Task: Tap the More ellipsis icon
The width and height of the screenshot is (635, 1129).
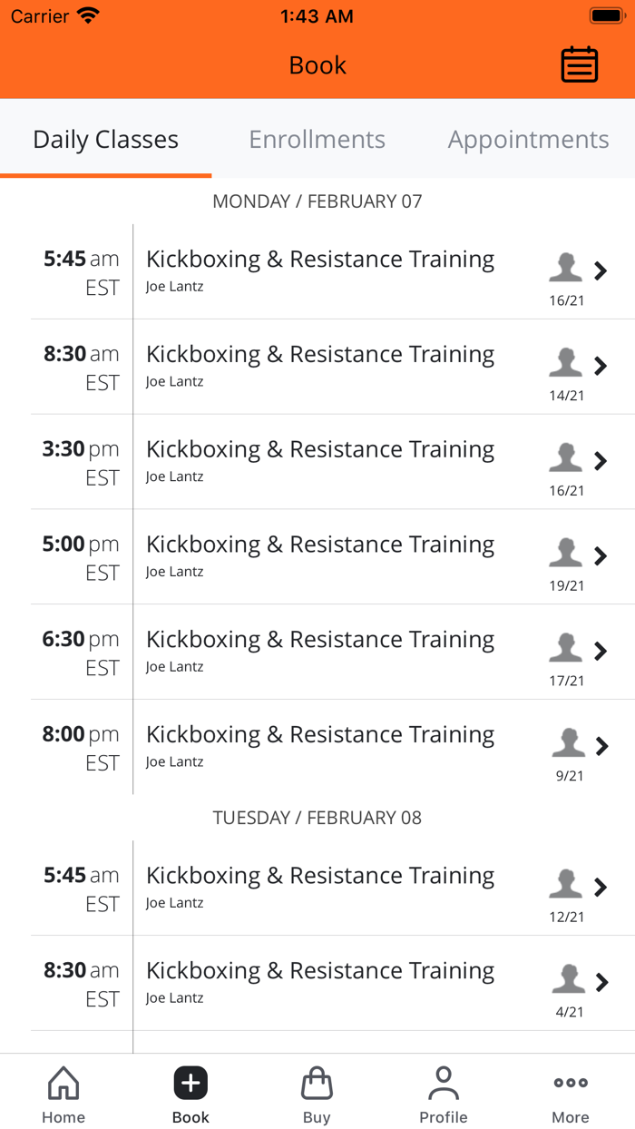Action: 570,1082
